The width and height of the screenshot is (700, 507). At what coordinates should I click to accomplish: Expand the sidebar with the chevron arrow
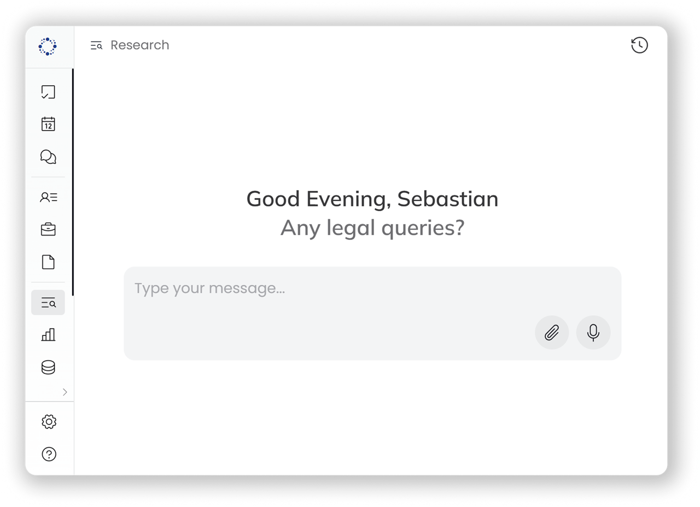tap(65, 392)
